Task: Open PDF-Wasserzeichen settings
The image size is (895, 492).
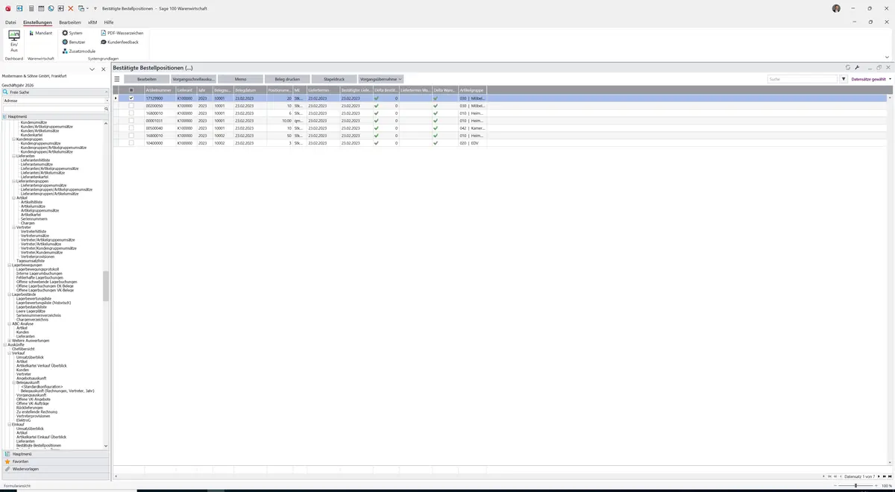Action: coord(122,33)
